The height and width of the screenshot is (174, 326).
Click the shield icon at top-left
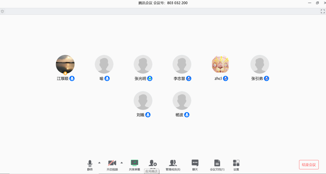click(x=2, y=11)
